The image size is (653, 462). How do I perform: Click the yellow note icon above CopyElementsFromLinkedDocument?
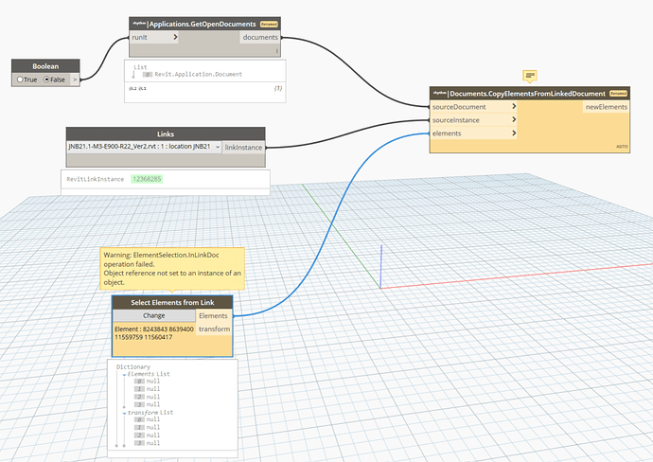click(x=530, y=76)
